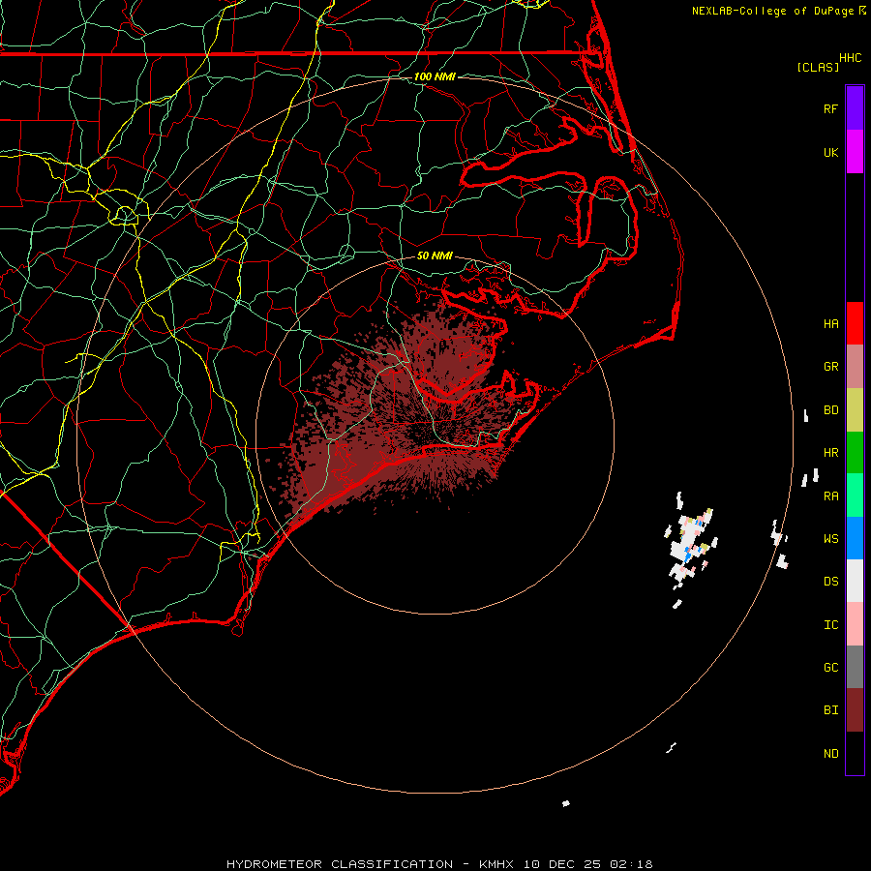The width and height of the screenshot is (871, 871).
Task: Click the 10 DEC 25 date text
Action: pyautogui.click(x=562, y=864)
